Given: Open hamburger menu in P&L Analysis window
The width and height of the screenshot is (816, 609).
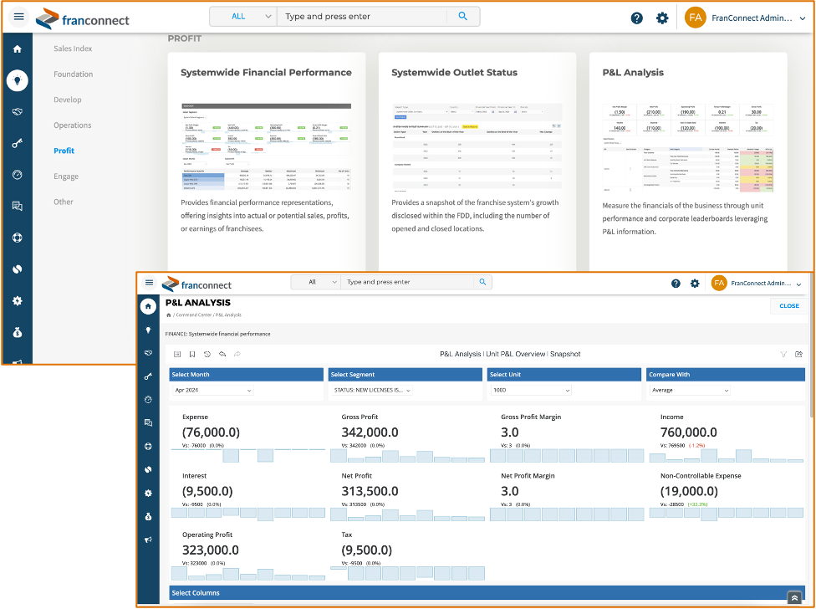Looking at the screenshot, I should 150,283.
